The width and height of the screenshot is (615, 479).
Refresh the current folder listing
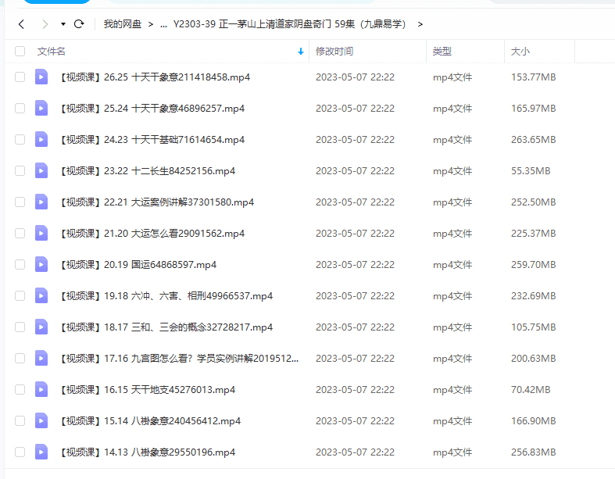click(x=79, y=24)
